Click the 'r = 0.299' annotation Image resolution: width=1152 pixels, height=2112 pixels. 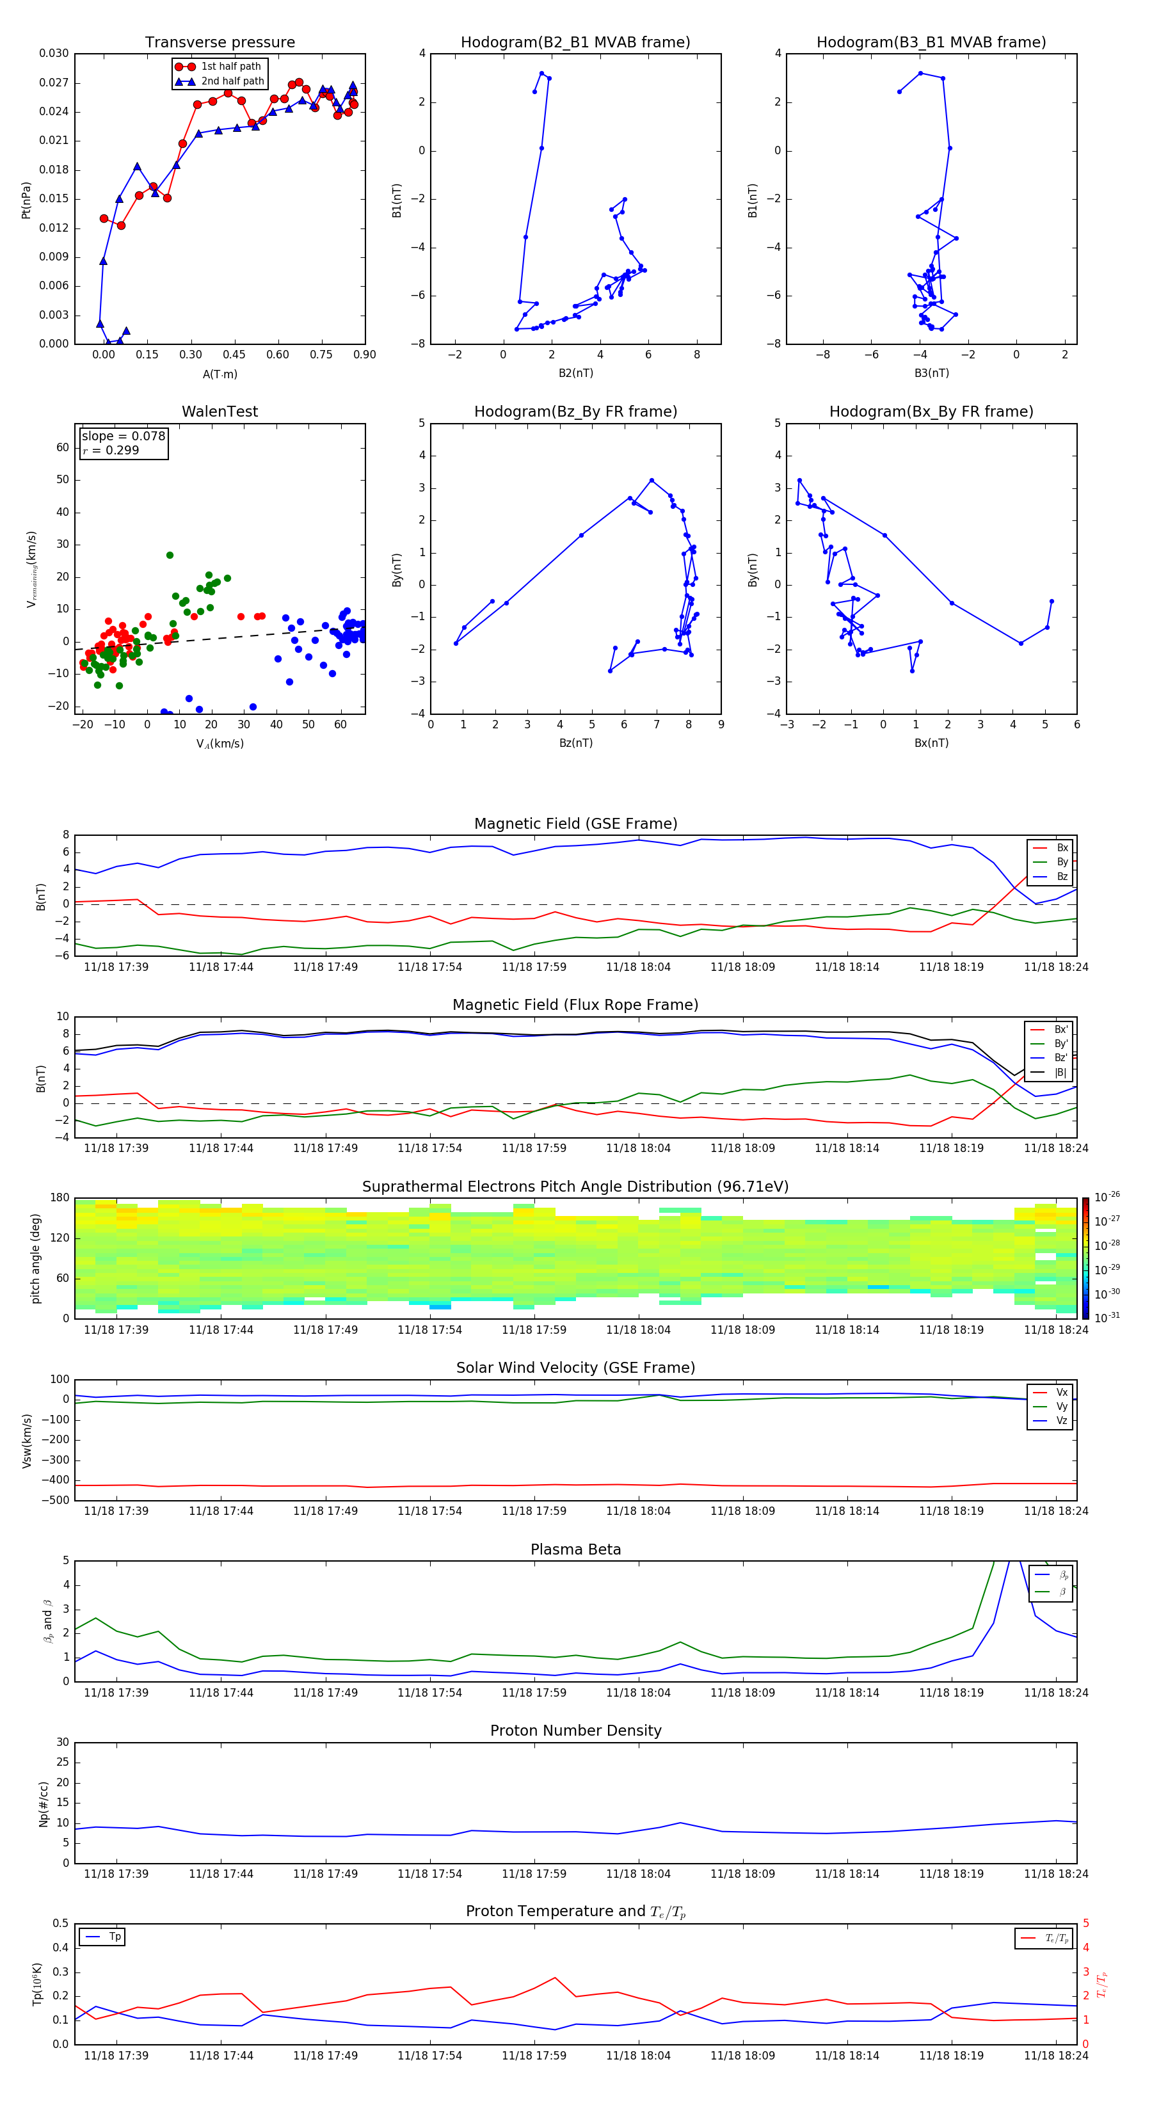111,450
